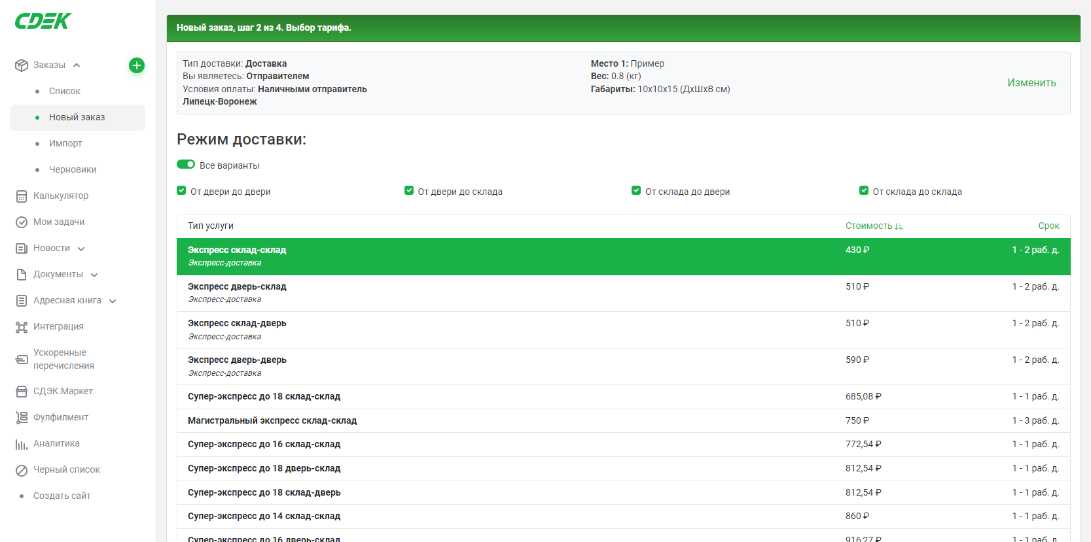Click the green plus new order button
The width and height of the screenshot is (1091, 542).
point(137,65)
